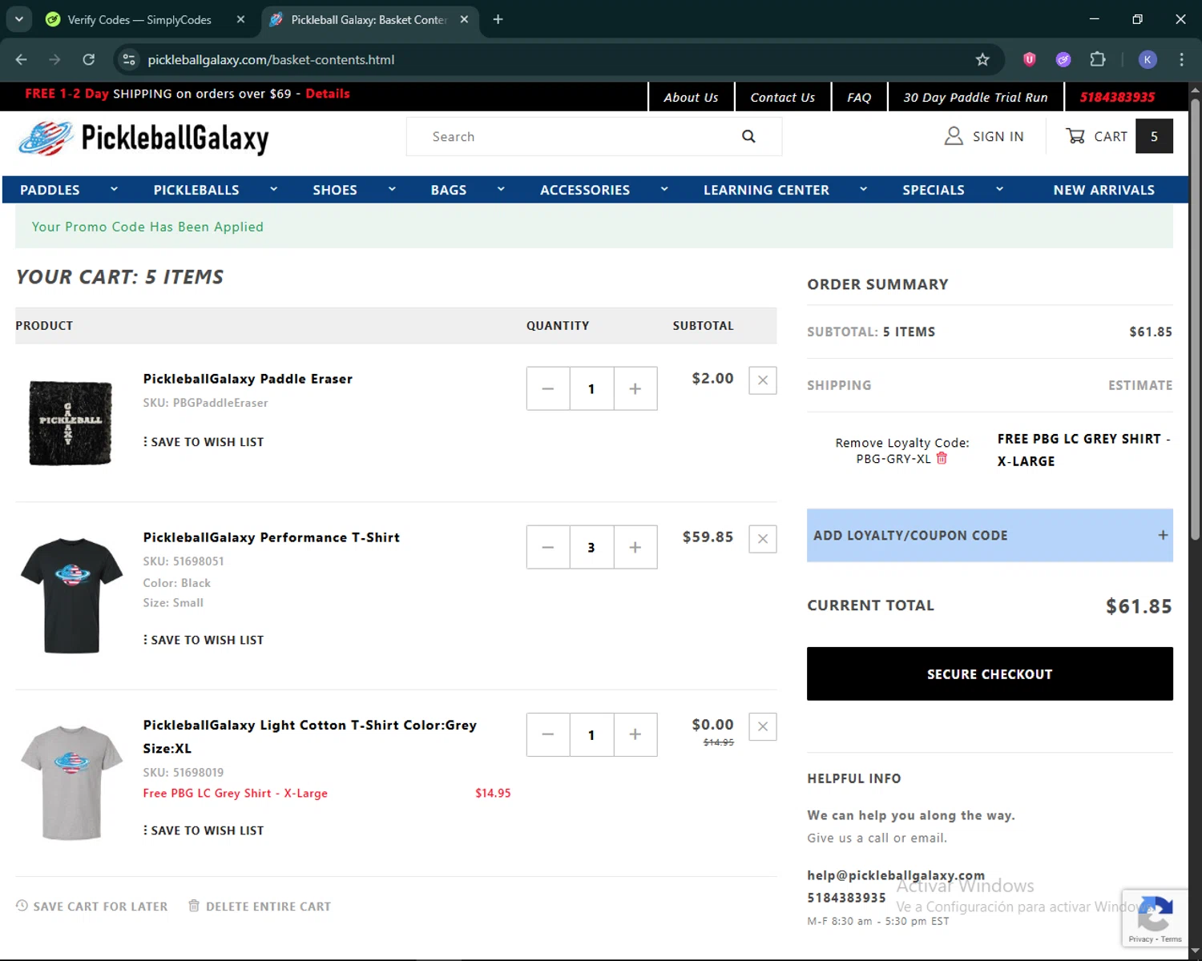Increase Performance T-Shirt quantity
This screenshot has width=1202, height=961.
click(635, 547)
